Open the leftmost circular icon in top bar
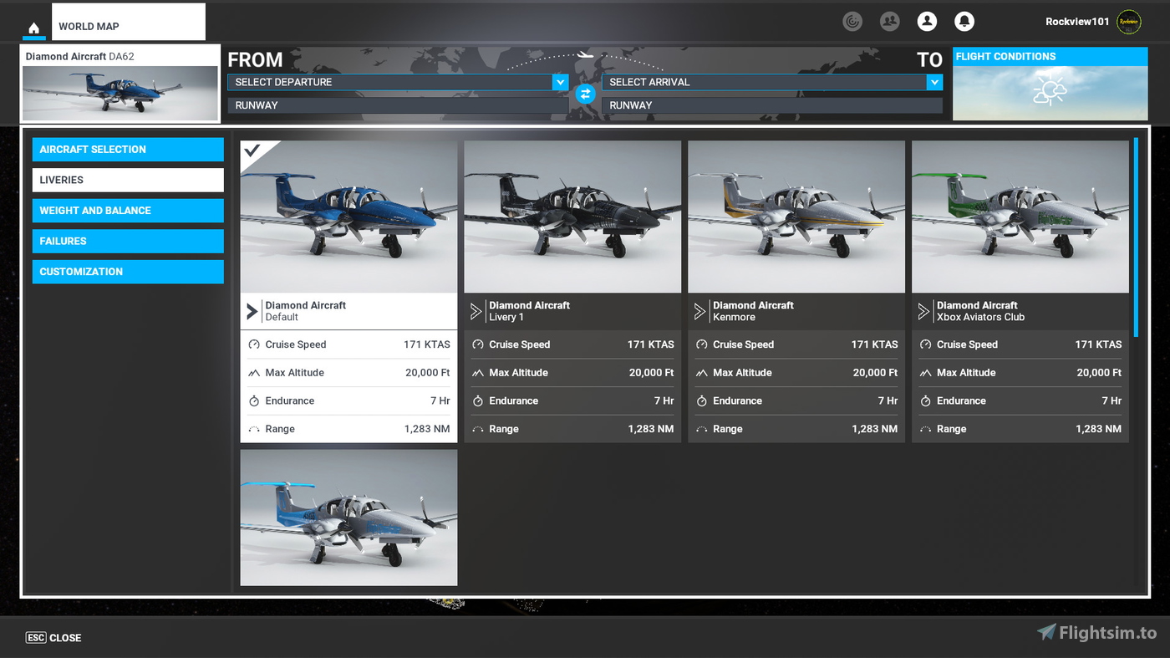Viewport: 1170px width, 658px height. tap(852, 21)
